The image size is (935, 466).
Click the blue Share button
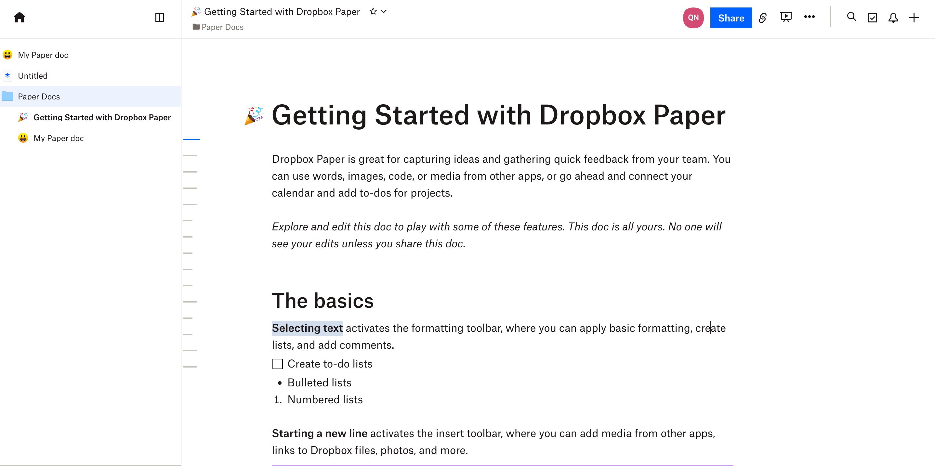731,18
